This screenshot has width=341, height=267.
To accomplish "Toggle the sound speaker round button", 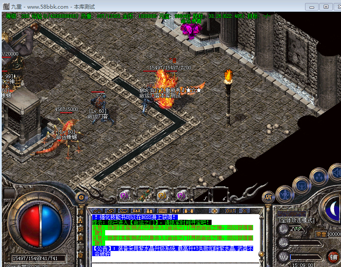I will (x=335, y=172).
